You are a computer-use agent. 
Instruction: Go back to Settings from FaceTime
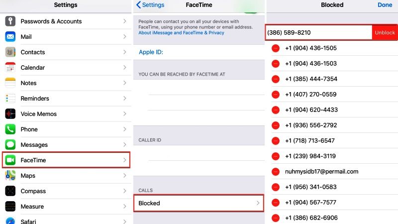[150, 5]
